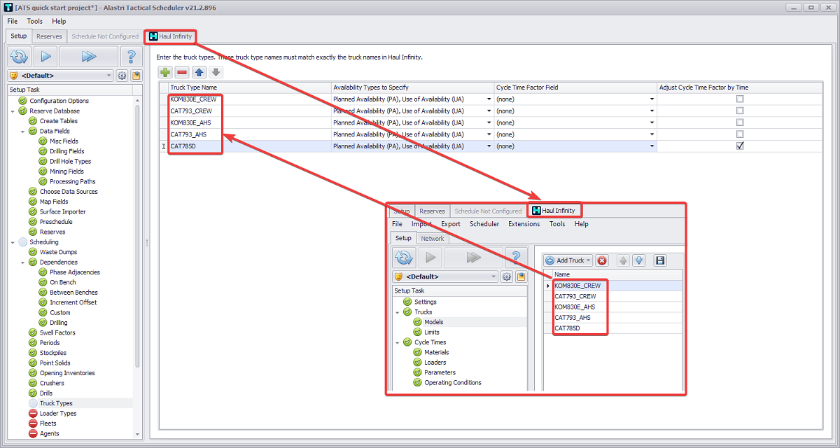Toggle Adjust Cycle Time checkbox for CAT793_AHS
The width and height of the screenshot is (840, 448).
(740, 134)
